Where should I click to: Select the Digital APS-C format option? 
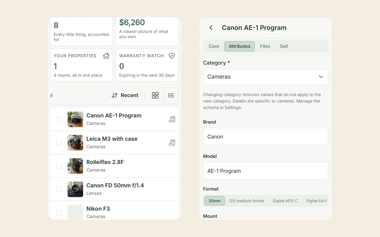(x=285, y=201)
